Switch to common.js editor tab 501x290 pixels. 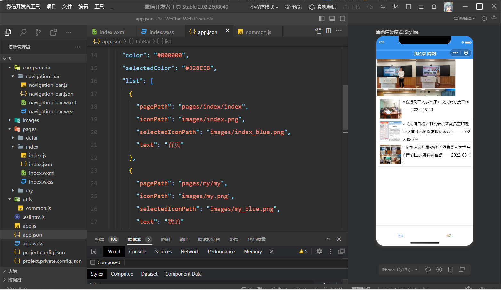pyautogui.click(x=258, y=32)
